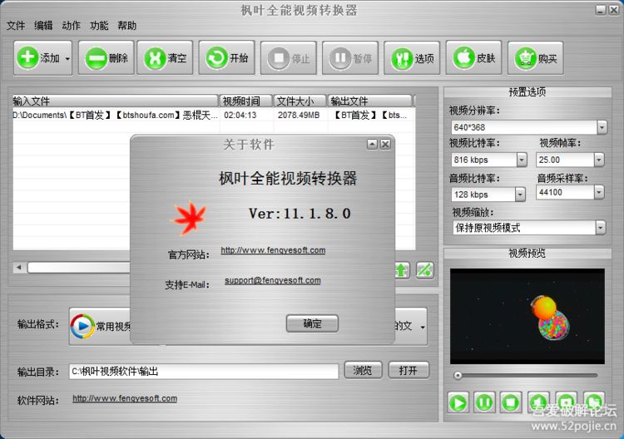Screen dimensions: 624x439
Task: Click the 视频时间 column header
Action: pos(246,101)
